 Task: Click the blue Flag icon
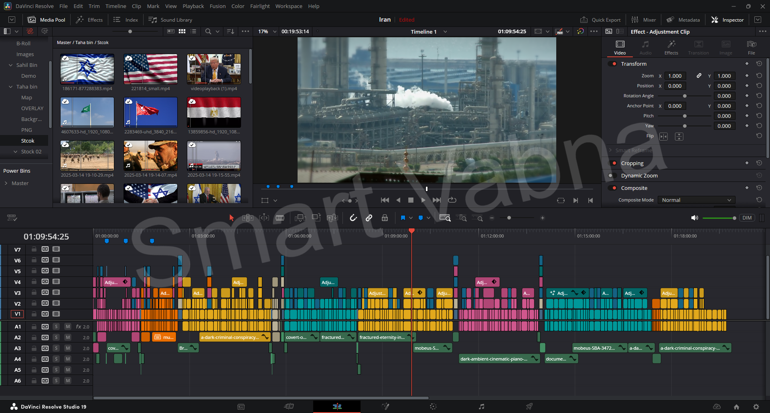coord(403,218)
